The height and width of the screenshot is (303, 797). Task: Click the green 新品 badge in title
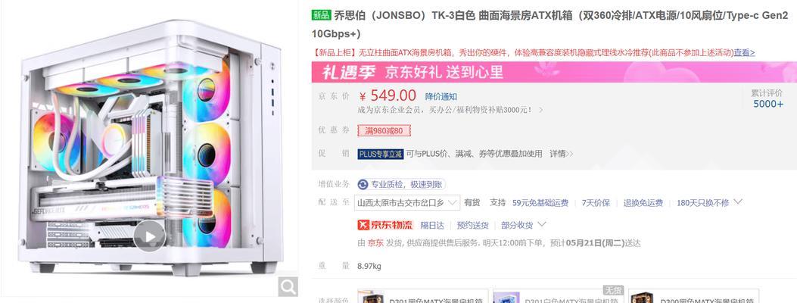[321, 14]
